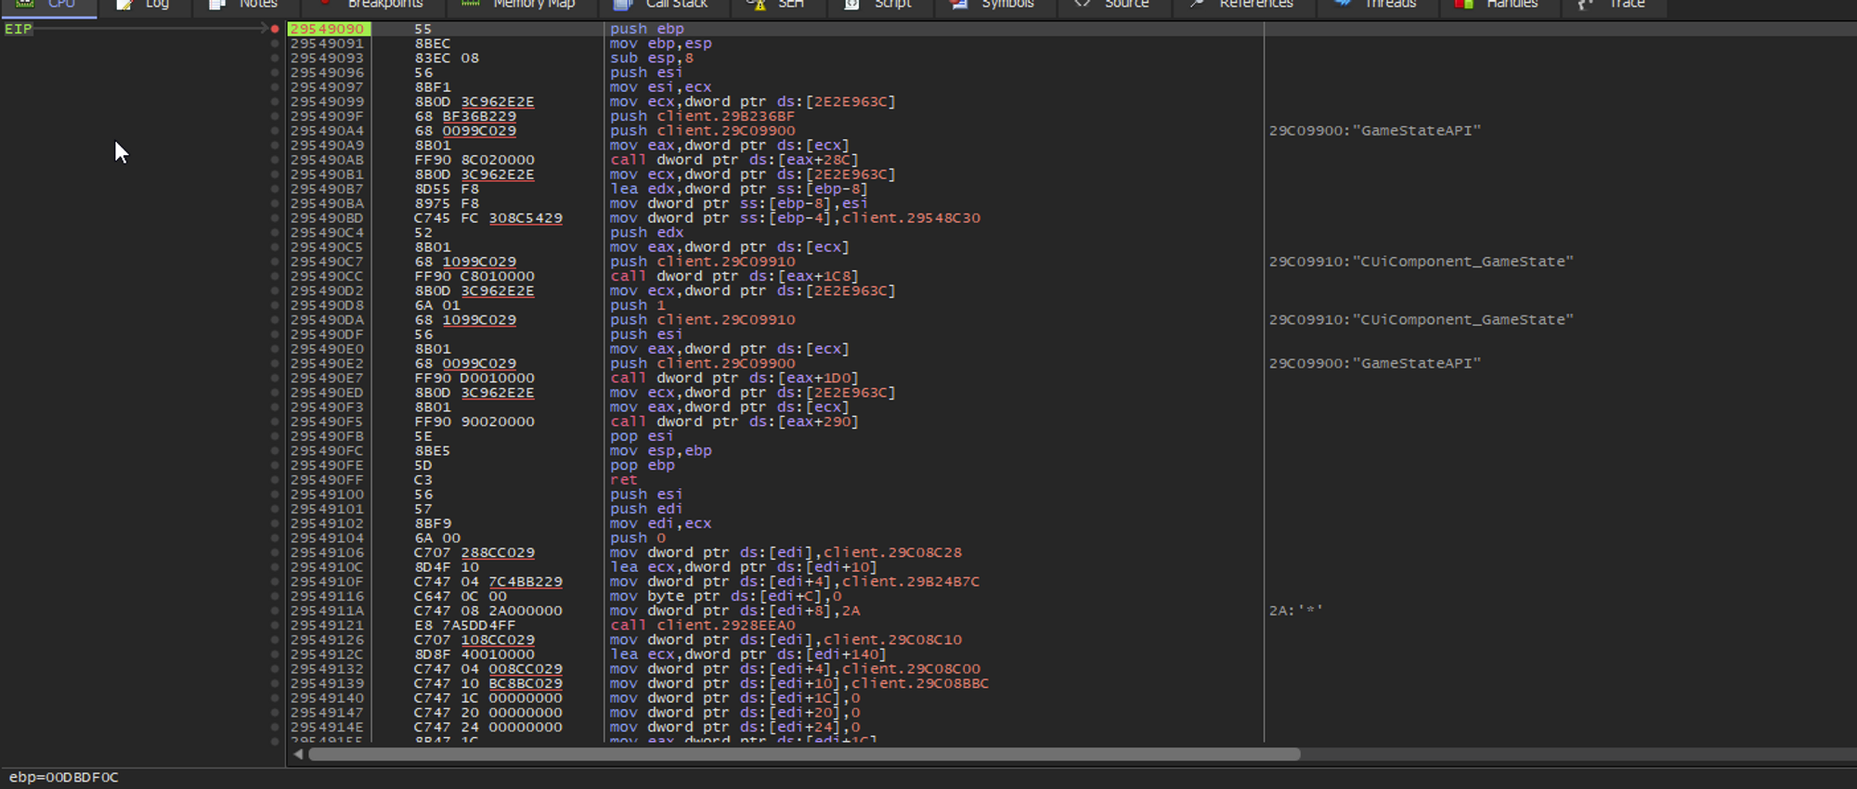Select instruction moving client.29548C30 to ebp-4
The width and height of the screenshot is (1857, 789).
(x=795, y=218)
